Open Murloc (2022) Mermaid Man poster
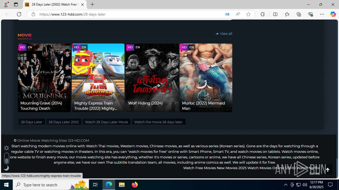 (206, 78)
